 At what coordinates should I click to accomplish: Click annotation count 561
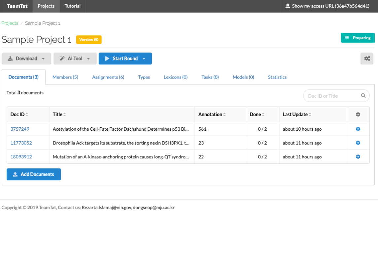(x=202, y=129)
